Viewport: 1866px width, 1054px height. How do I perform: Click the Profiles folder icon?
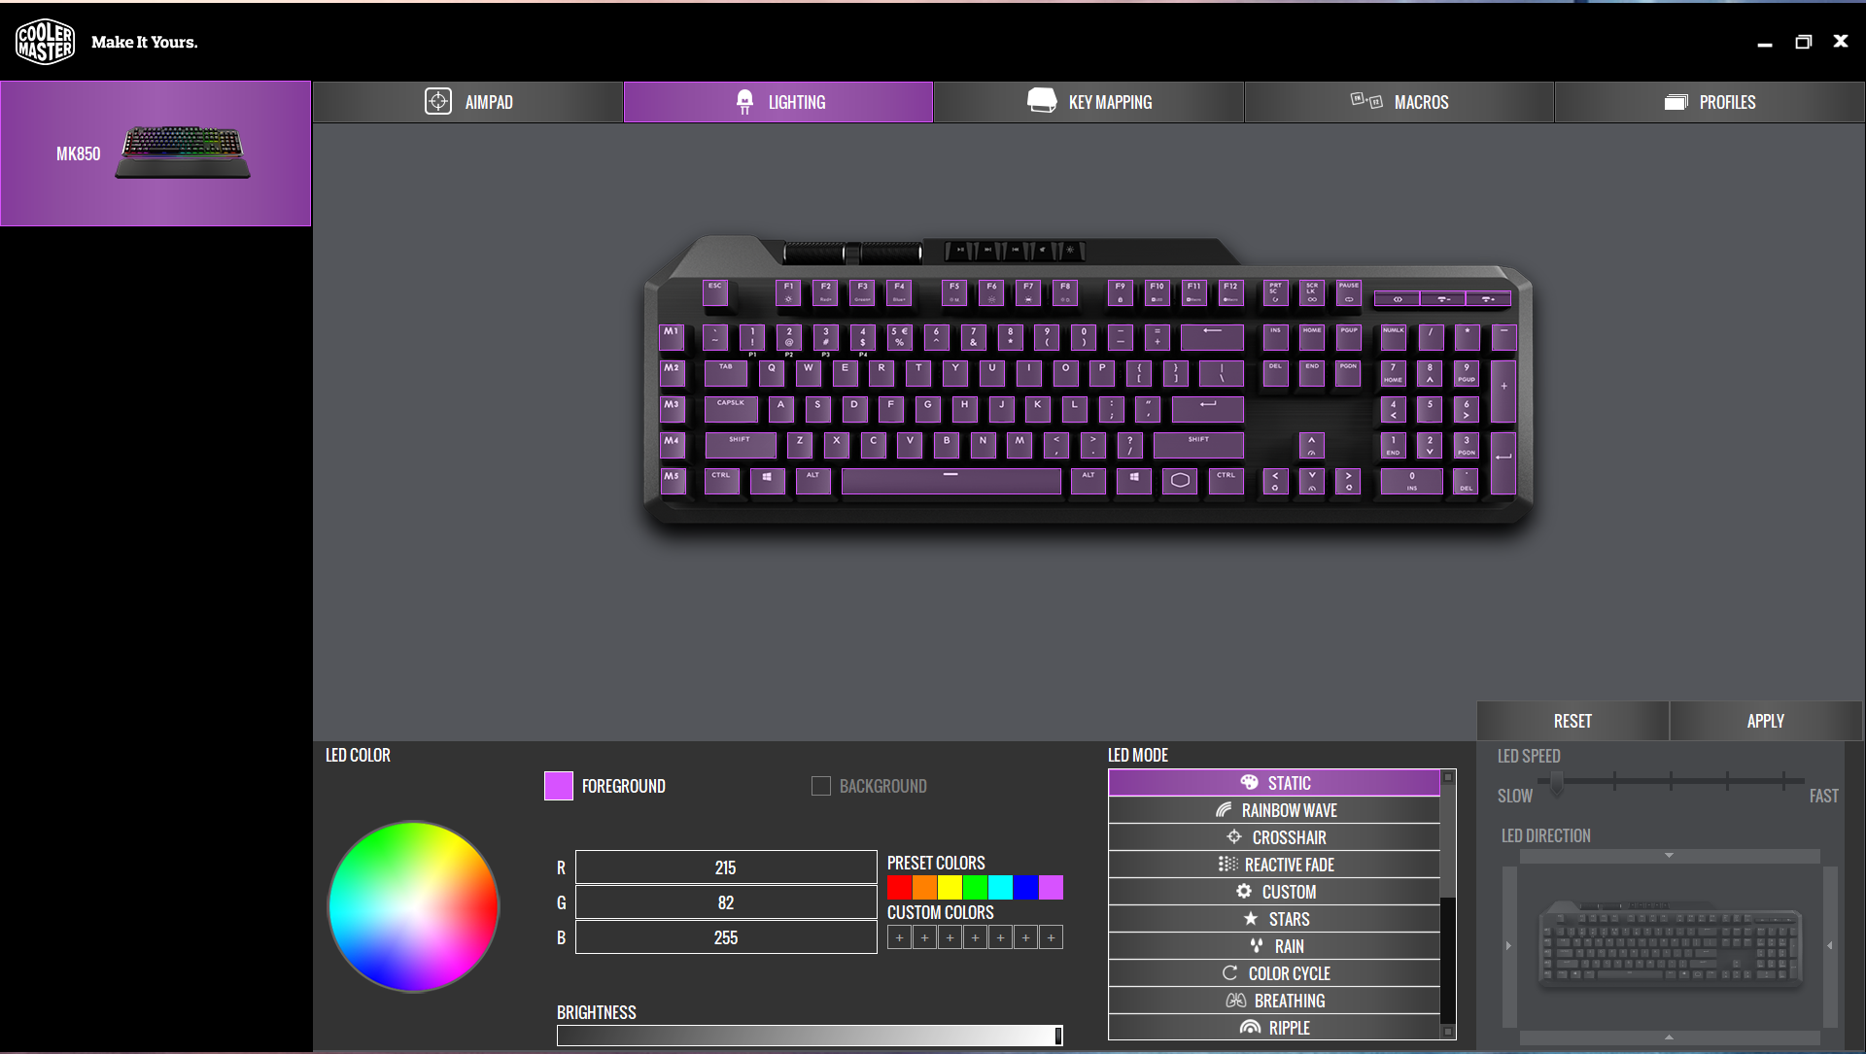[x=1676, y=102]
